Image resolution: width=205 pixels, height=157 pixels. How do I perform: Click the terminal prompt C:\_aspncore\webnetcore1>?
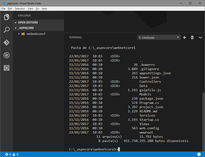(x=93, y=149)
